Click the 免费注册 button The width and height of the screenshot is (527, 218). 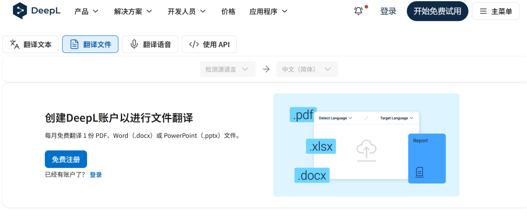(x=66, y=159)
